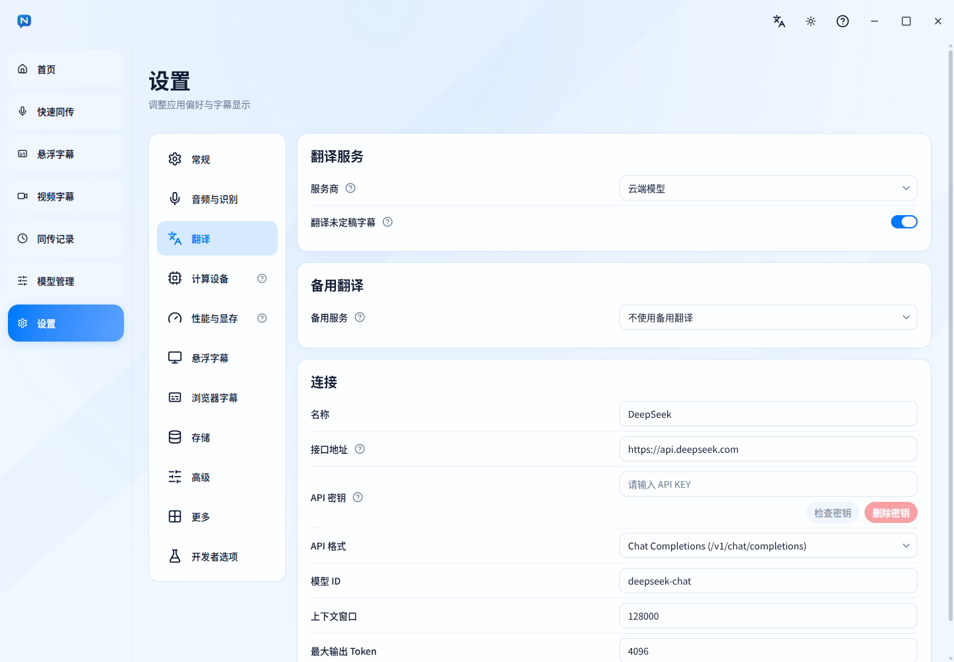Switch to the 浏览器字幕 settings tab
Screen dimensions: 954x662
[x=217, y=397]
